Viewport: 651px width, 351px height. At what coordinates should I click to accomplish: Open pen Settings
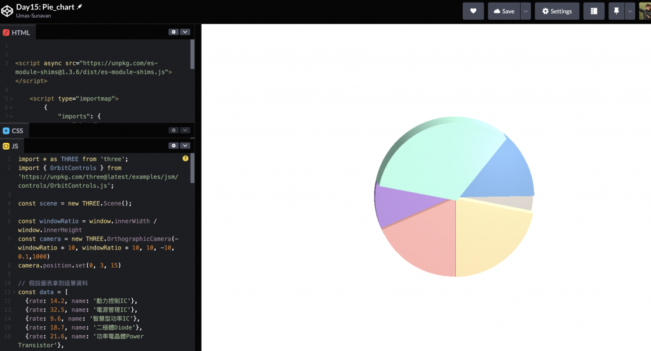pos(557,11)
